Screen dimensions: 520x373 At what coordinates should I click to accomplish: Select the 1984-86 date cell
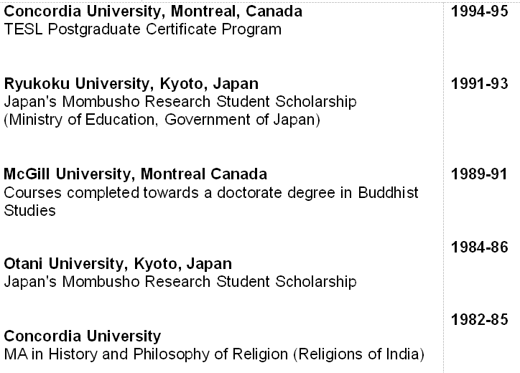pyautogui.click(x=479, y=247)
